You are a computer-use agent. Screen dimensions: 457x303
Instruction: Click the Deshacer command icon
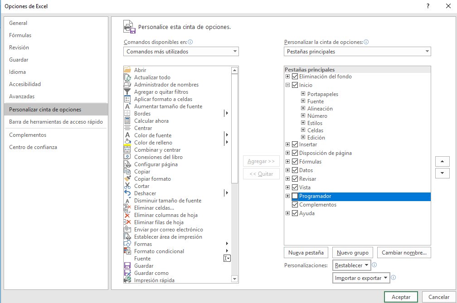[127, 193]
